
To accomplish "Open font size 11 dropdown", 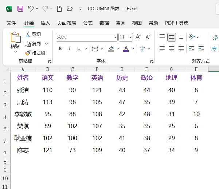I will [130, 37].
